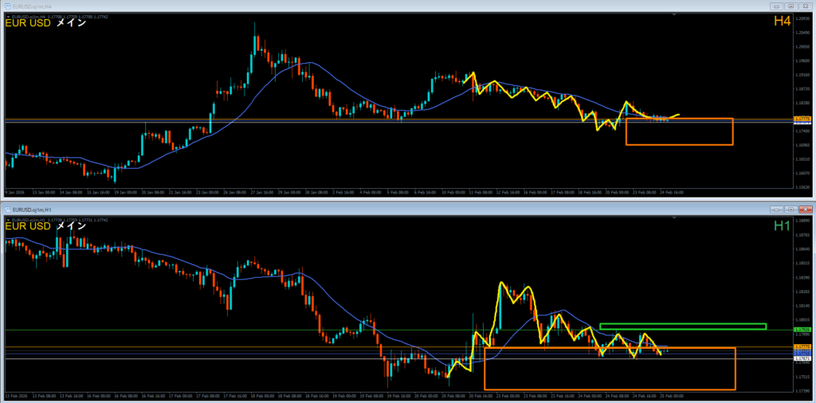Image resolution: width=816 pixels, height=403 pixels.
Task: Click the 1.17390 value on H1 price scale
Action: [x=802, y=390]
